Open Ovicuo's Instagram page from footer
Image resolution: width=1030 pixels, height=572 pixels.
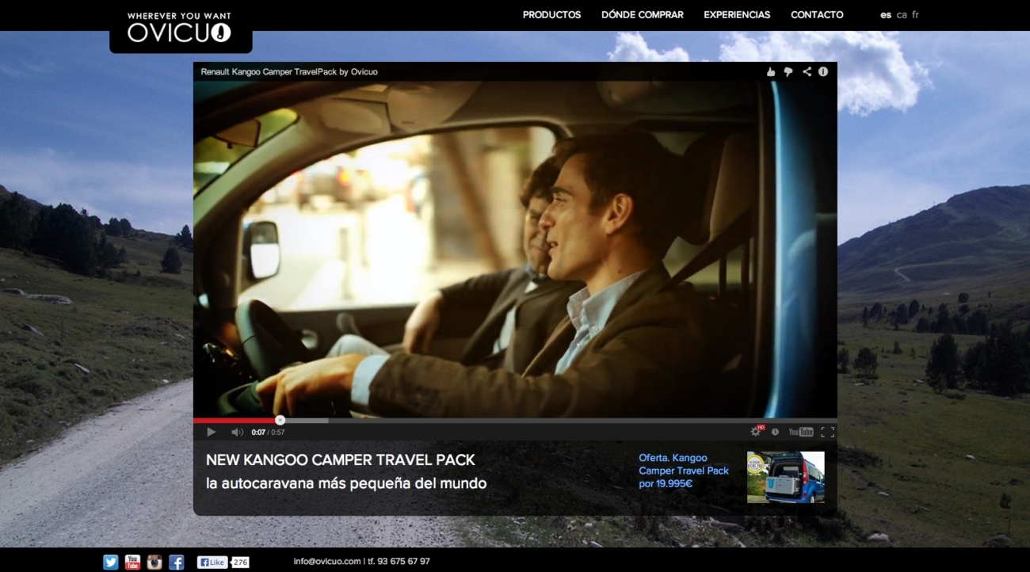pyautogui.click(x=154, y=562)
